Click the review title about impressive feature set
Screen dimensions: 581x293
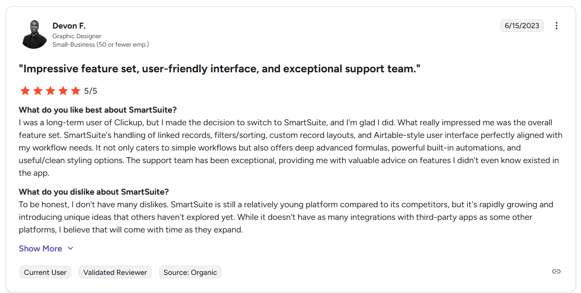220,69
